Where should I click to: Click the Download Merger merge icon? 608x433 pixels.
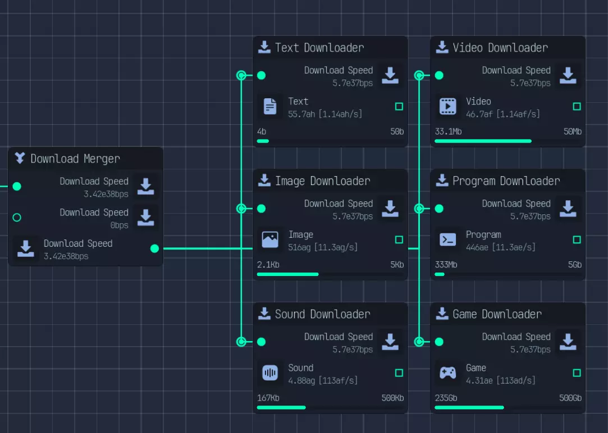[20, 158]
